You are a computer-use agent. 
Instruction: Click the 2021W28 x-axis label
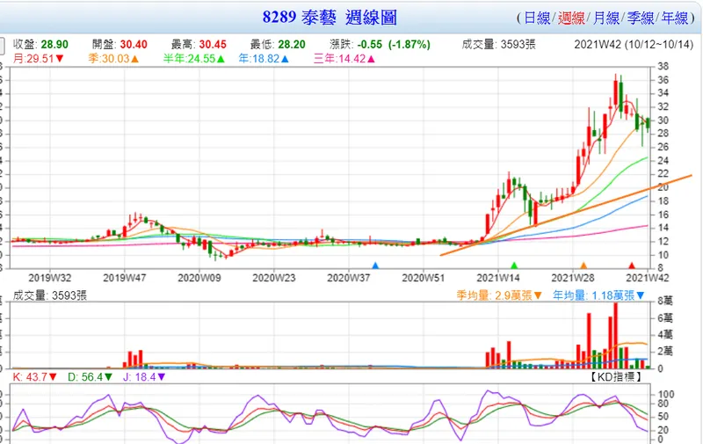573,278
